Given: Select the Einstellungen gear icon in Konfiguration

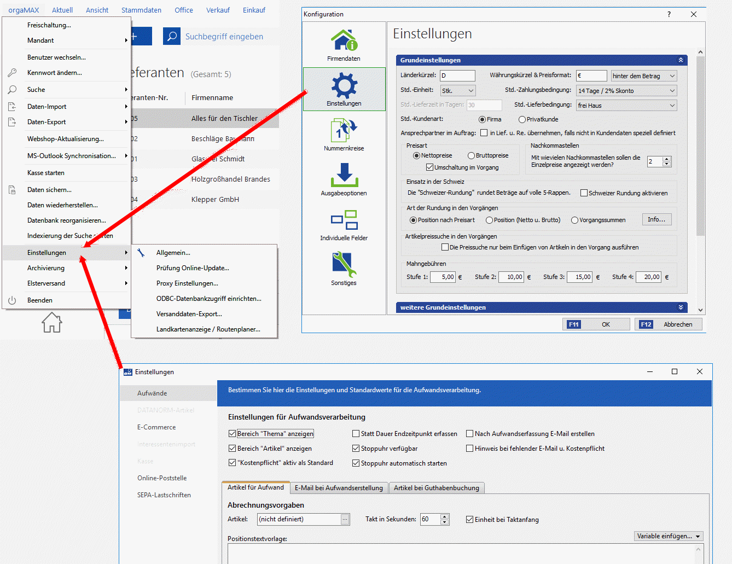Looking at the screenshot, I should pos(344,86).
